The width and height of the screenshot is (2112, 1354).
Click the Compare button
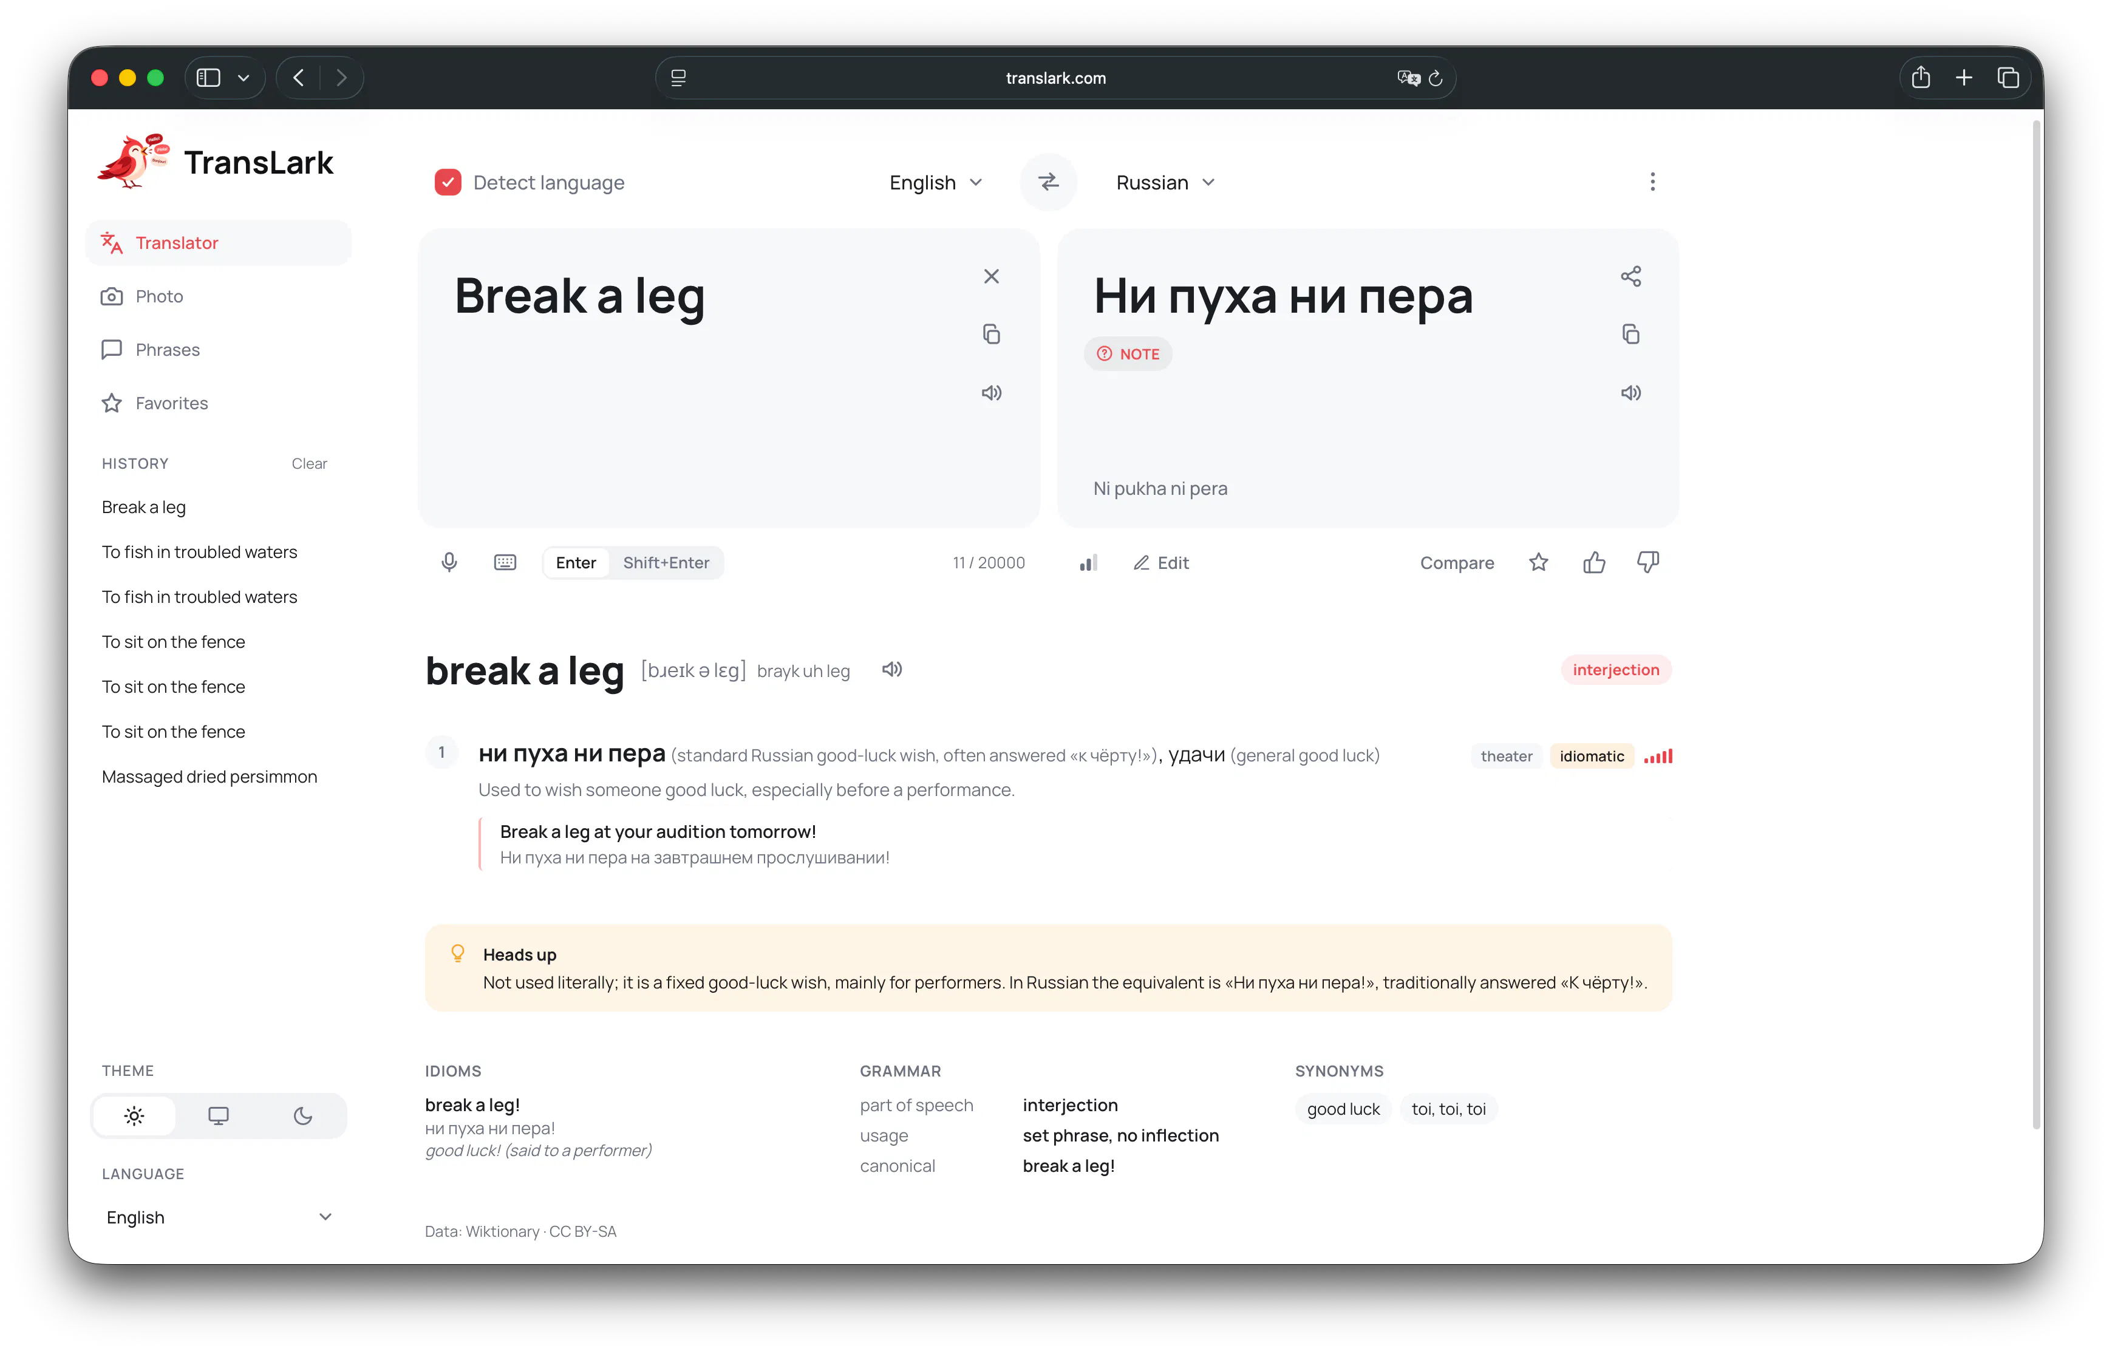[x=1456, y=563]
